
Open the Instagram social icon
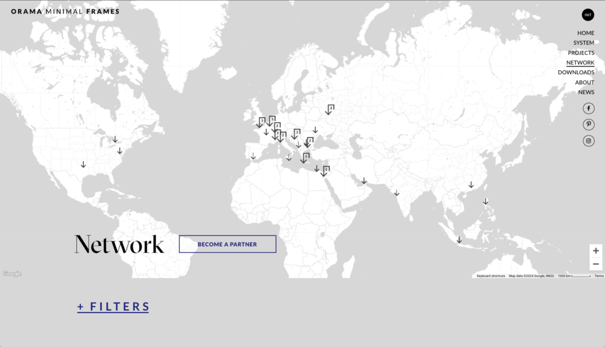(588, 141)
